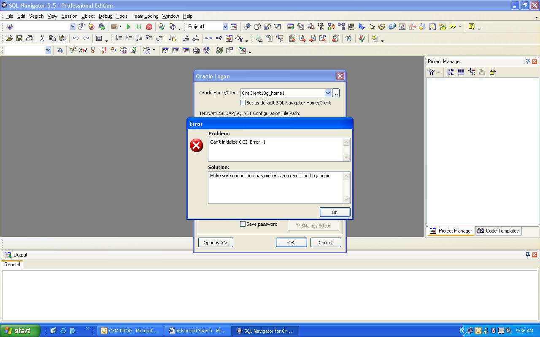Expand the Options >> section in Oracle Logon
This screenshot has width=540, height=337.
(215, 243)
